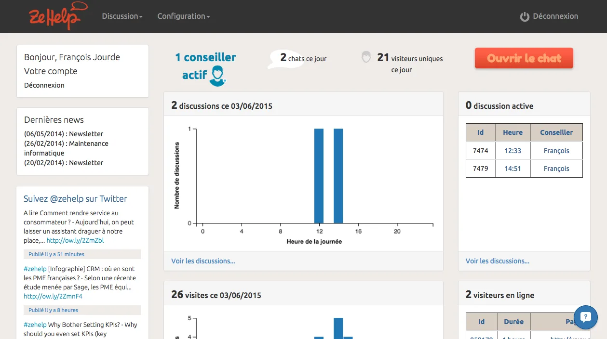Click the (20/02/2014) : Newsletter news item
607x339 pixels.
(x=64, y=163)
